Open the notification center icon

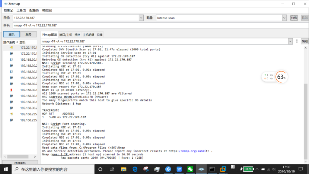click(300, 169)
